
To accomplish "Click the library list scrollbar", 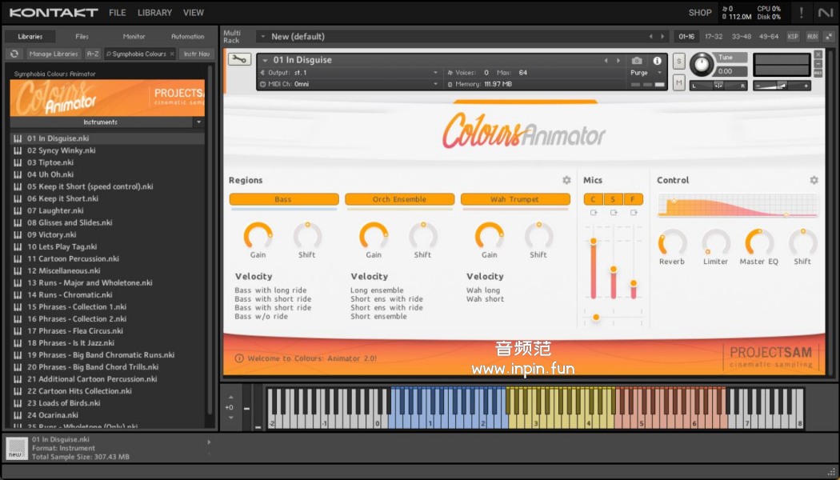I will (210, 238).
